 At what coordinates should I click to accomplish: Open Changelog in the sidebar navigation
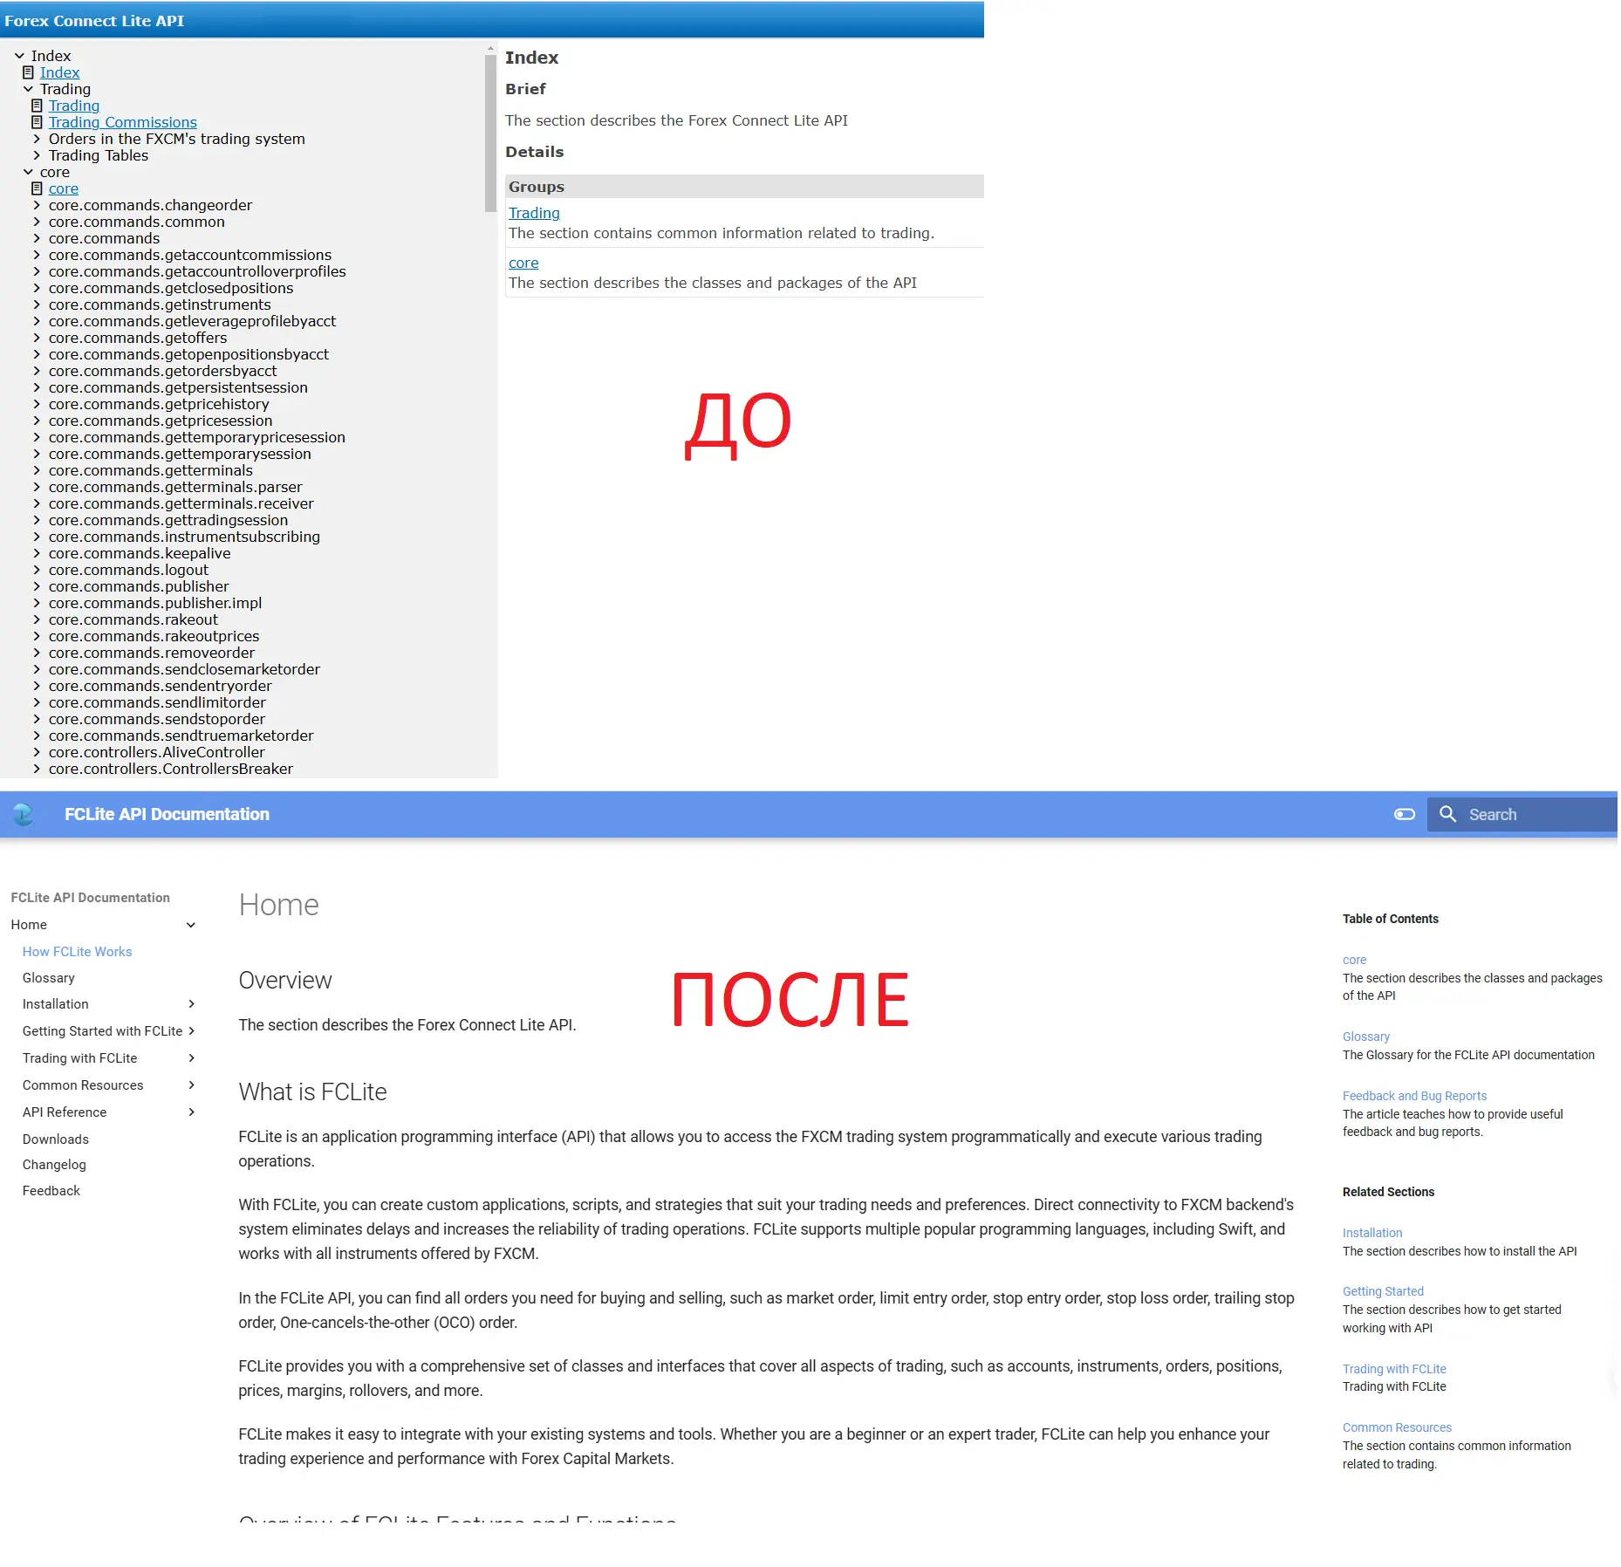(x=54, y=1165)
